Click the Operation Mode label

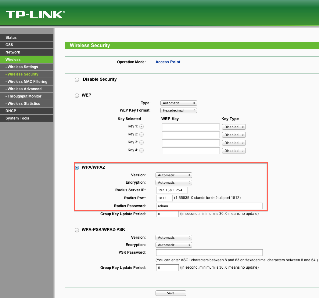(x=131, y=62)
